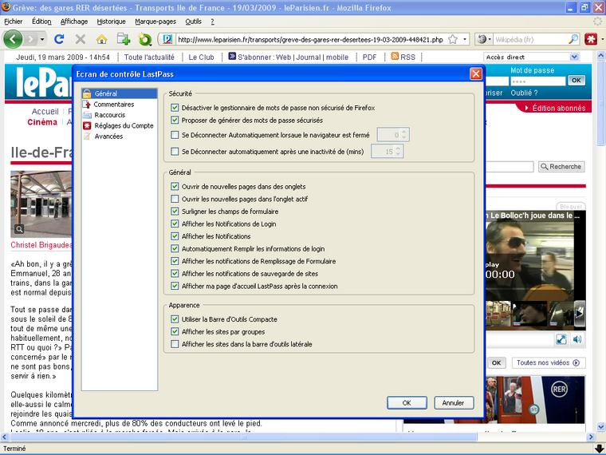606x455 pixels.
Task: Open the Fichier menu
Action: (14, 22)
